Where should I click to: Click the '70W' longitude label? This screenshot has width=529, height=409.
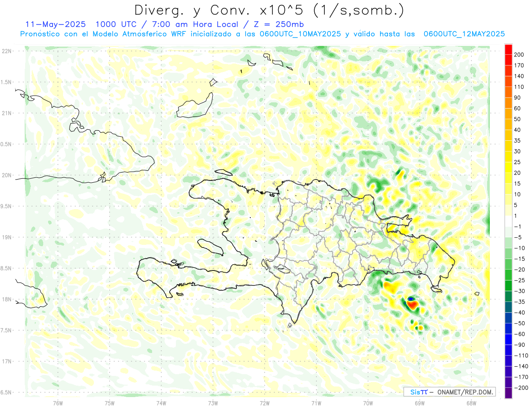click(368, 402)
